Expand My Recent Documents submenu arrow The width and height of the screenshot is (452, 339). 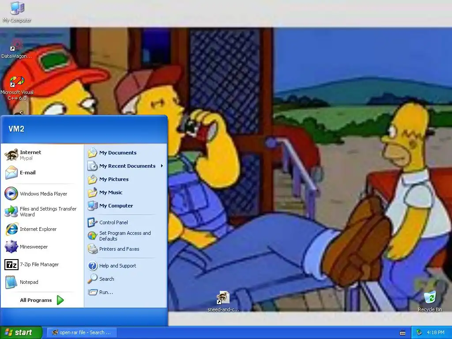tap(162, 166)
